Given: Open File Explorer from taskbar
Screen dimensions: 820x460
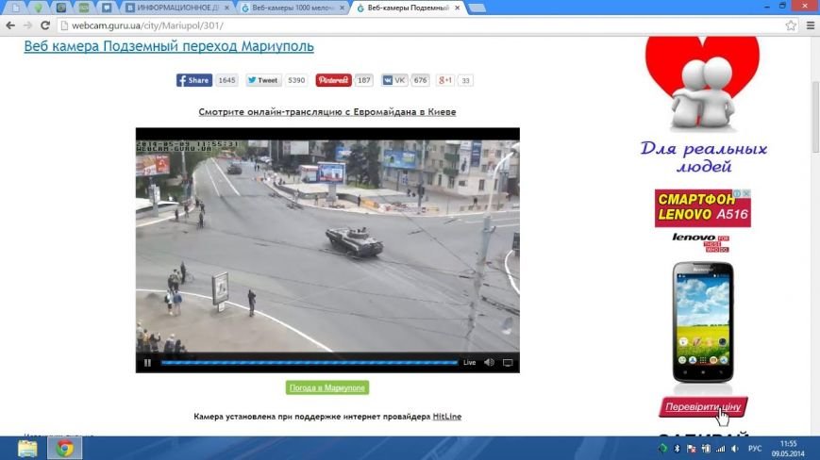Looking at the screenshot, I should click(27, 449).
